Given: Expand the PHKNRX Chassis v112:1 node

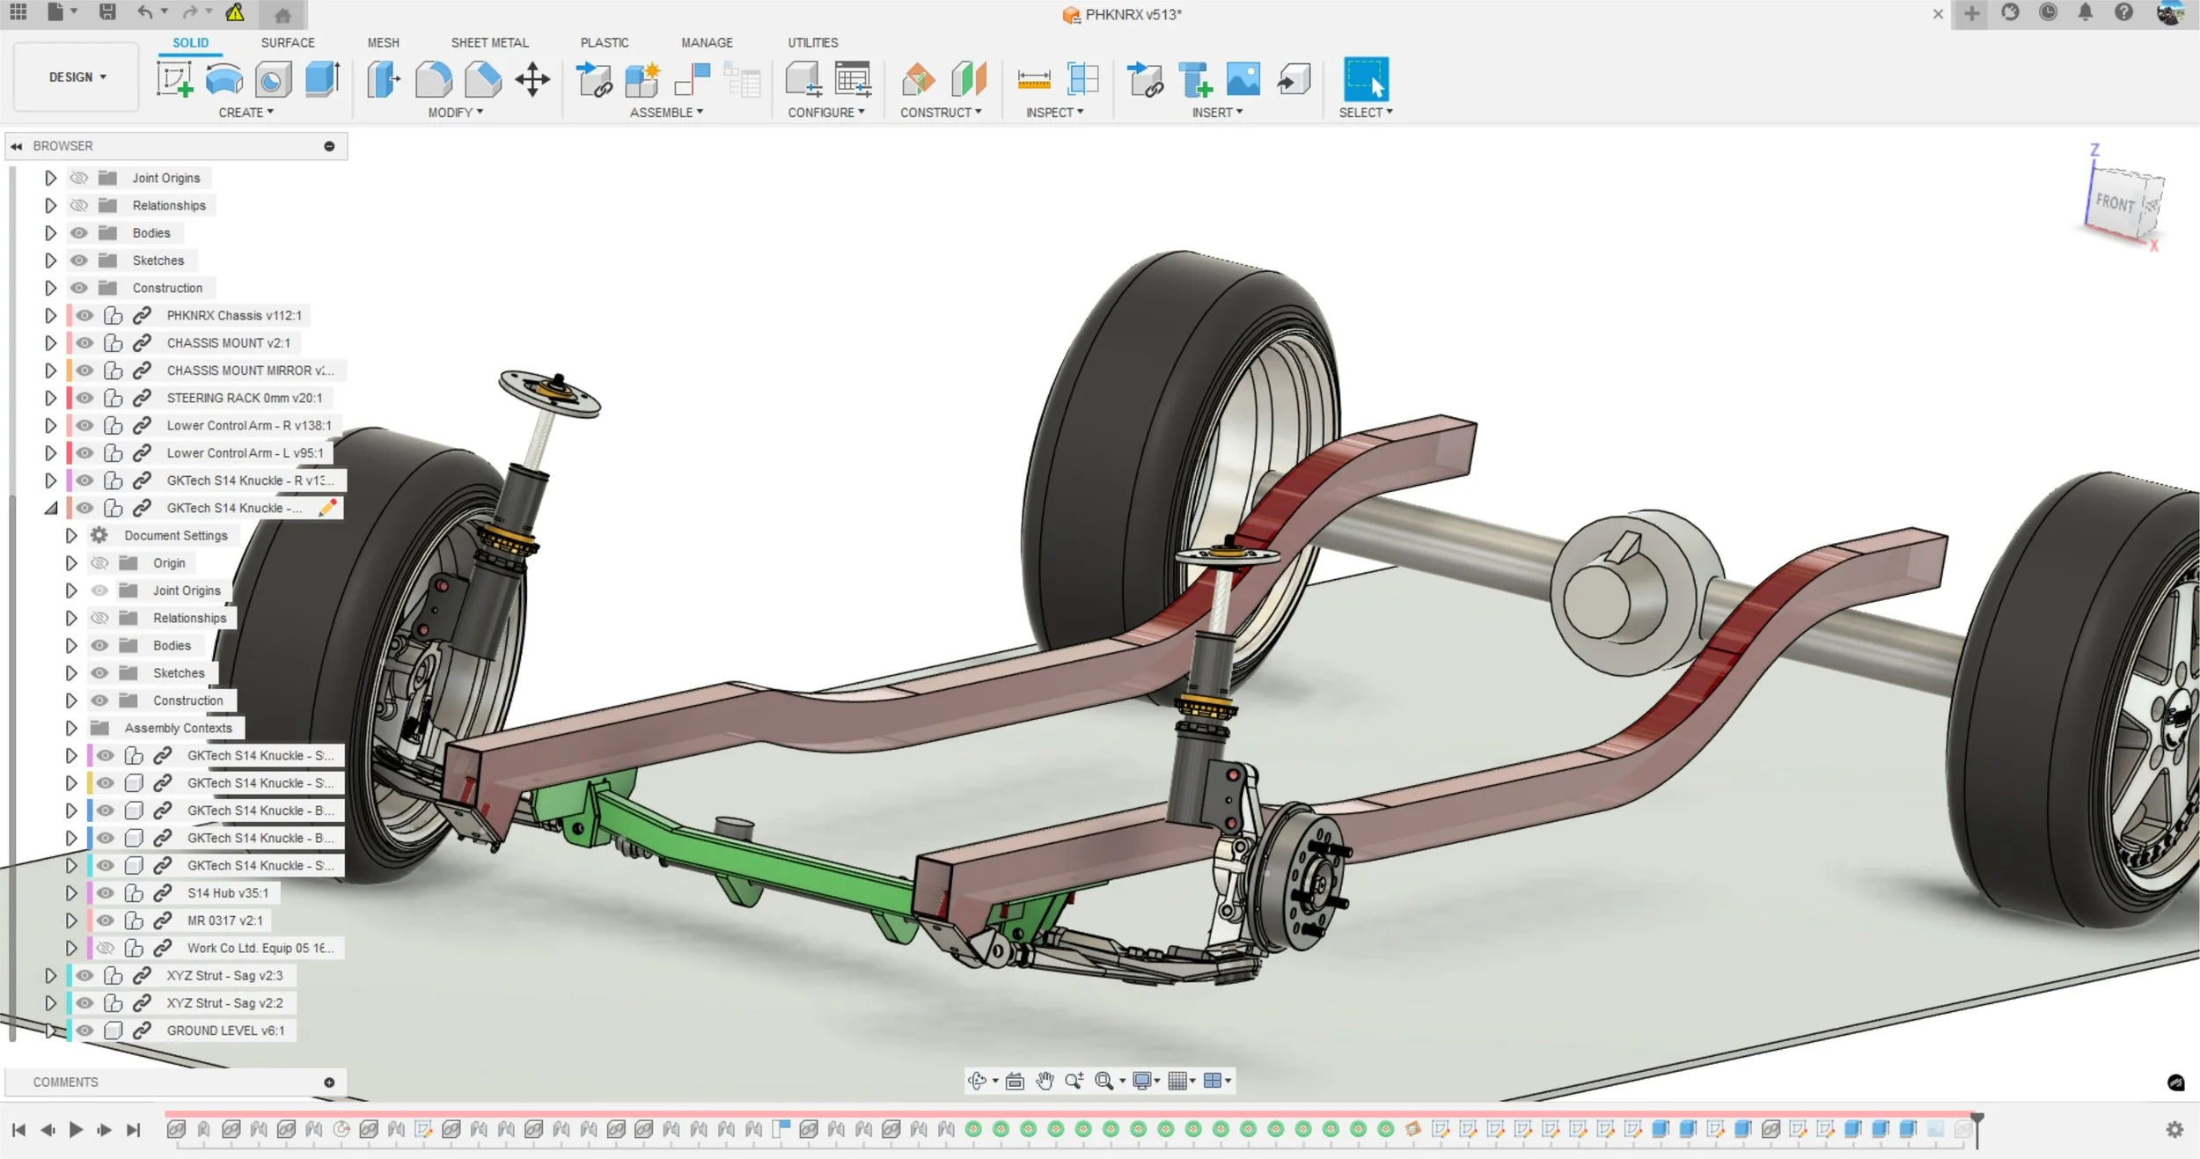Looking at the screenshot, I should click(50, 315).
